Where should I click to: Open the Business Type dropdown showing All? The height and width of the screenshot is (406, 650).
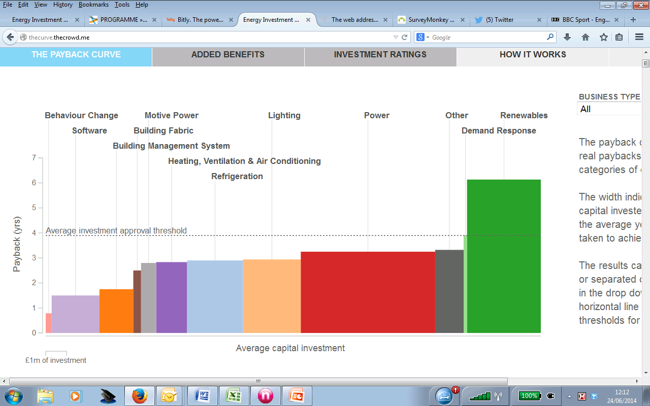coord(609,109)
